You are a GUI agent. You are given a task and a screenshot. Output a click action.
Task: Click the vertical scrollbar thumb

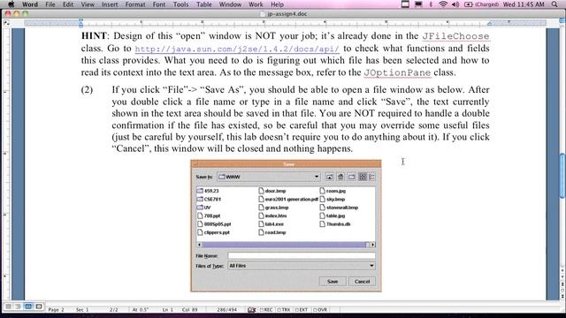pos(562,176)
